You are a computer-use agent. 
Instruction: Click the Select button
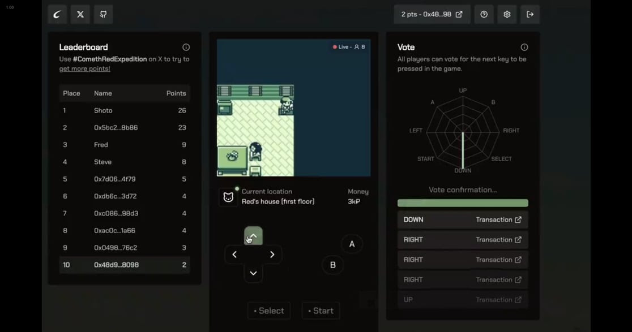tap(269, 311)
